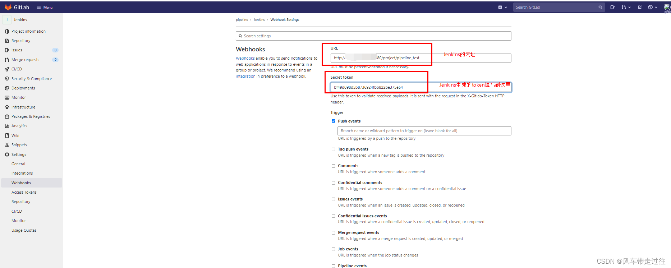
Task: Open Packages & Registries icon
Action: click(x=7, y=116)
